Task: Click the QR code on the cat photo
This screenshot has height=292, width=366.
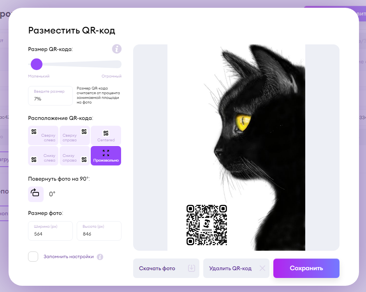Action: [x=207, y=225]
